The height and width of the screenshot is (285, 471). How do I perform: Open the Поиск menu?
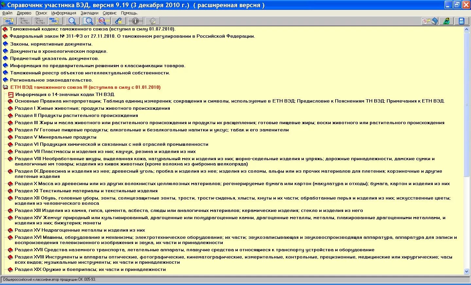(x=41, y=13)
